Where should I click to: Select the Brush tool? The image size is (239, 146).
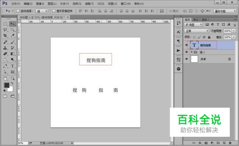(13, 42)
